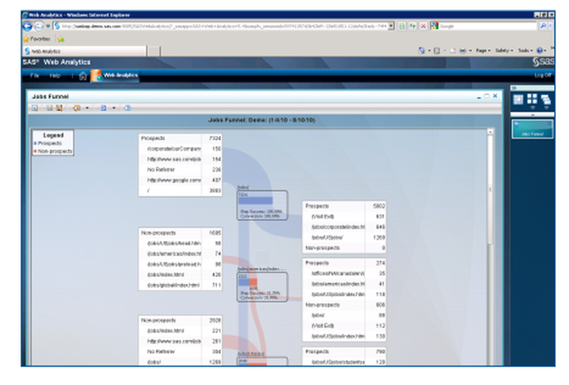Open the SAS Help menu
The width and height of the screenshot is (569, 385).
[55, 76]
